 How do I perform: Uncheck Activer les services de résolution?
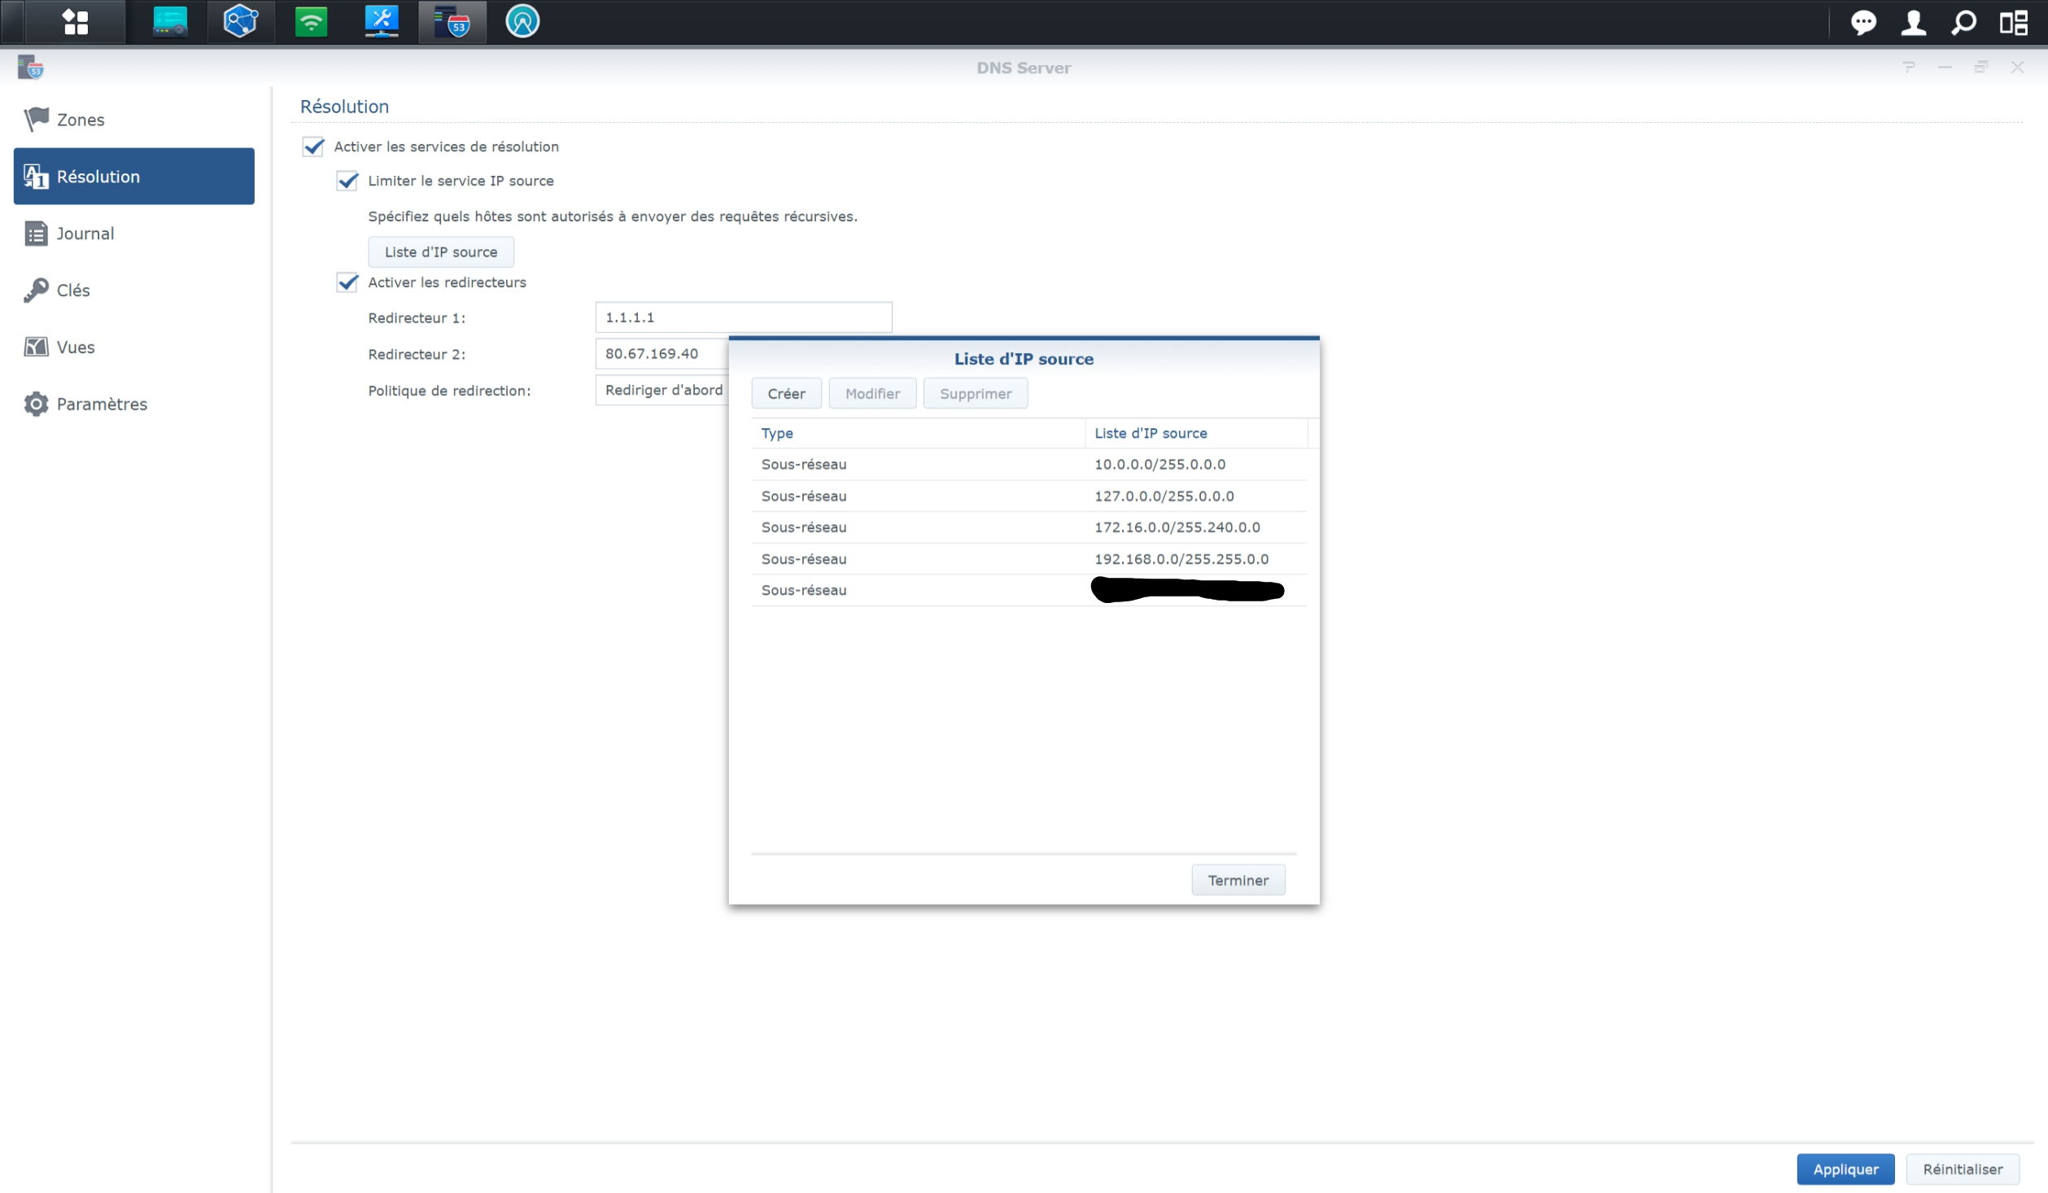(313, 146)
